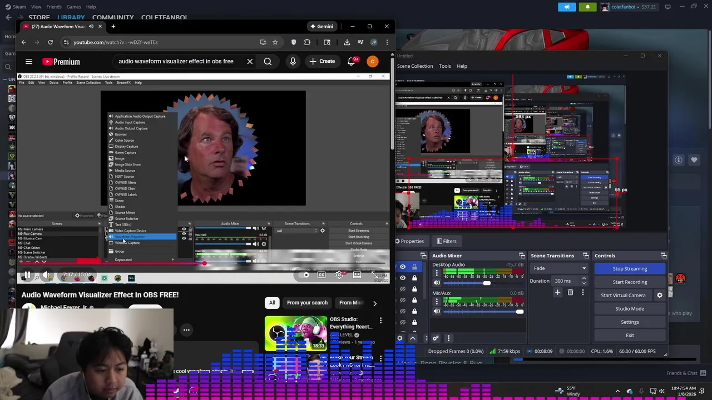
Task: Pop out the Scene Transitions dock
Action: click(x=586, y=256)
